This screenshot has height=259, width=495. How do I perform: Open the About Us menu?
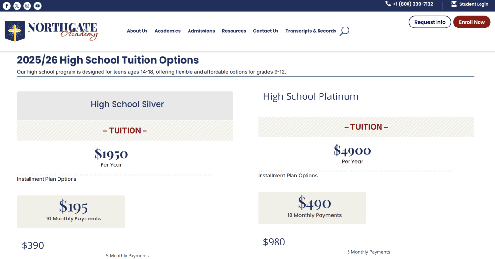(137, 31)
